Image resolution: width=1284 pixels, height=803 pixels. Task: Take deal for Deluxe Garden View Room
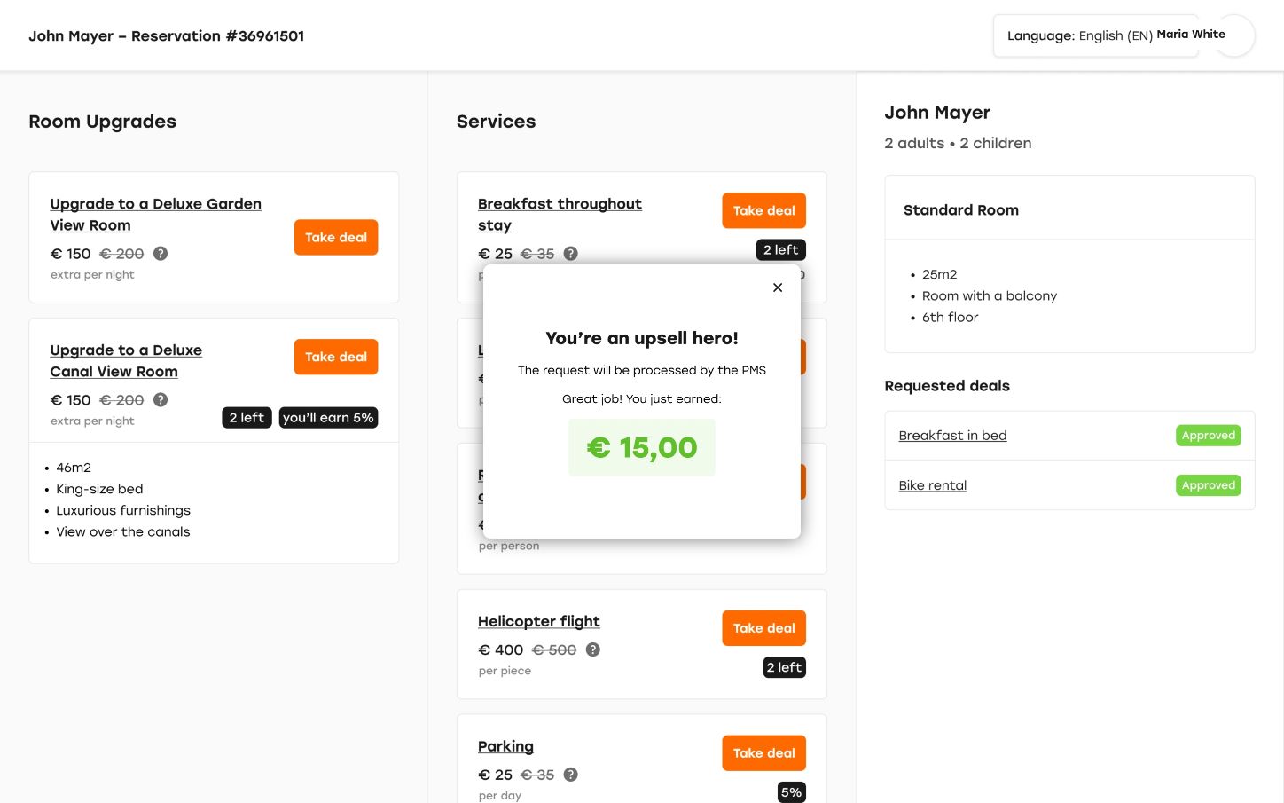336,238
